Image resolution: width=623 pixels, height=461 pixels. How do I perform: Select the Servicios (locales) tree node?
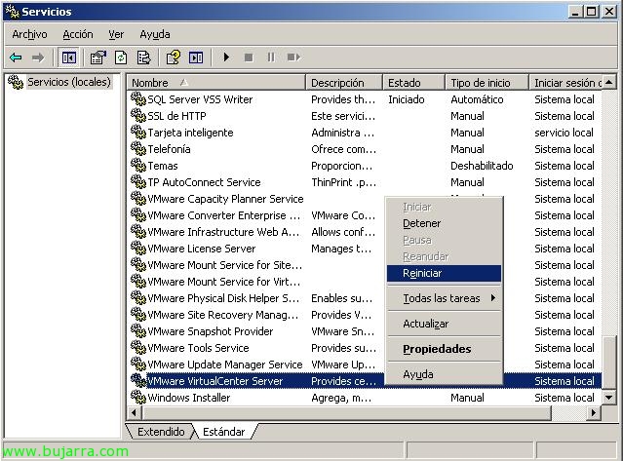pyautogui.click(x=69, y=82)
